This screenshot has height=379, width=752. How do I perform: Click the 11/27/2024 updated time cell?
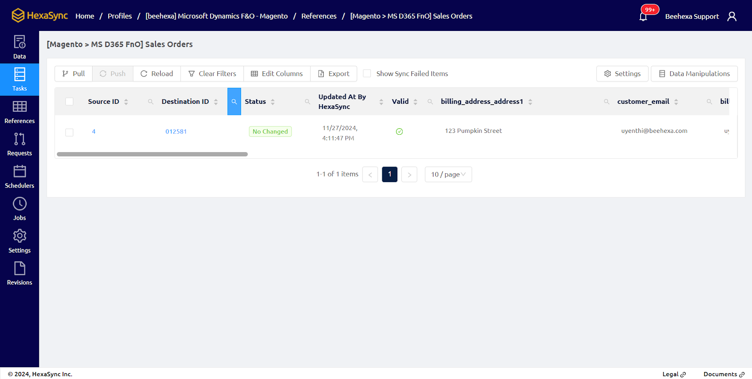pyautogui.click(x=340, y=133)
